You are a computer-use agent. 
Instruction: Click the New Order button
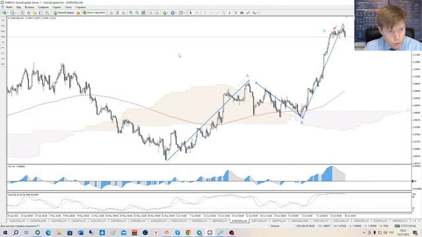63,13
